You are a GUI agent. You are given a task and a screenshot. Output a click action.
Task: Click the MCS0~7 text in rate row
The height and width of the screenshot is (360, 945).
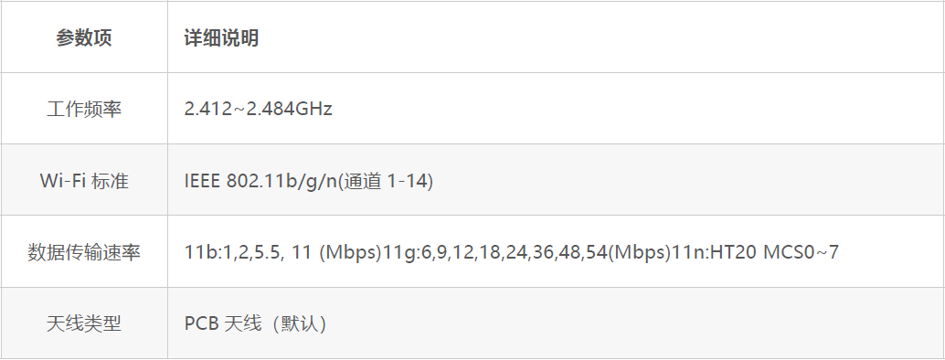[801, 252]
